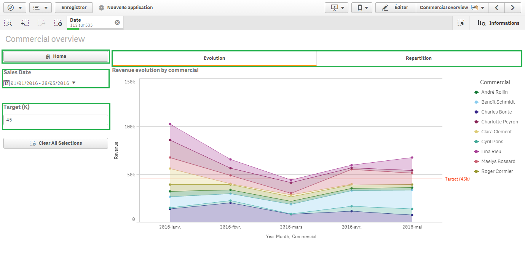Open the Sales Date calendar icon
525x259 pixels.
tap(6, 83)
